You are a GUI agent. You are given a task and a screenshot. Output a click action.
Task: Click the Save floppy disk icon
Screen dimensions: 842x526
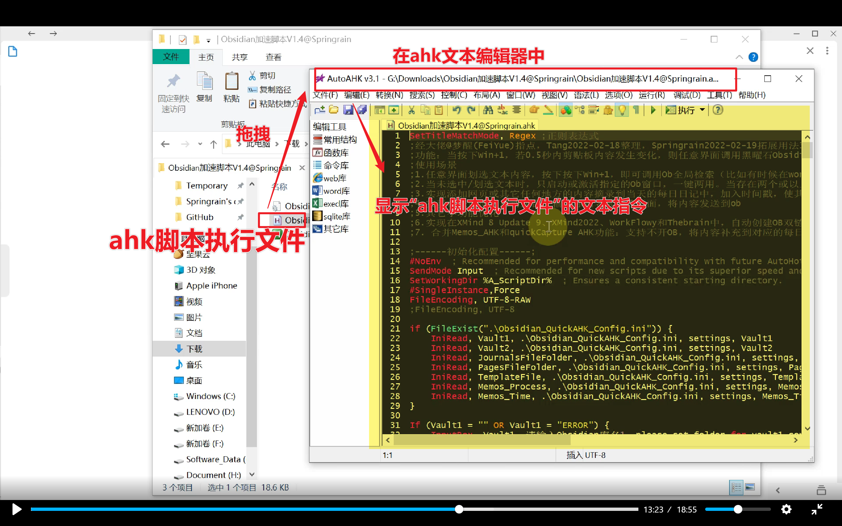[348, 110]
